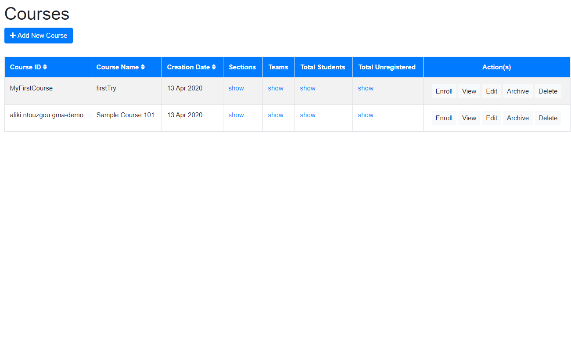The height and width of the screenshot is (349, 571).
Task: Archive the MyFirstCourse course
Action: point(518,91)
